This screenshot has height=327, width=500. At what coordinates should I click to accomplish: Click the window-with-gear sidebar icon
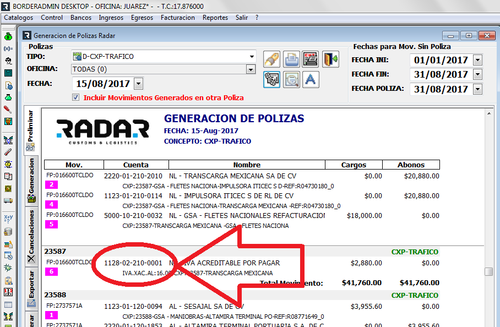click(x=8, y=255)
